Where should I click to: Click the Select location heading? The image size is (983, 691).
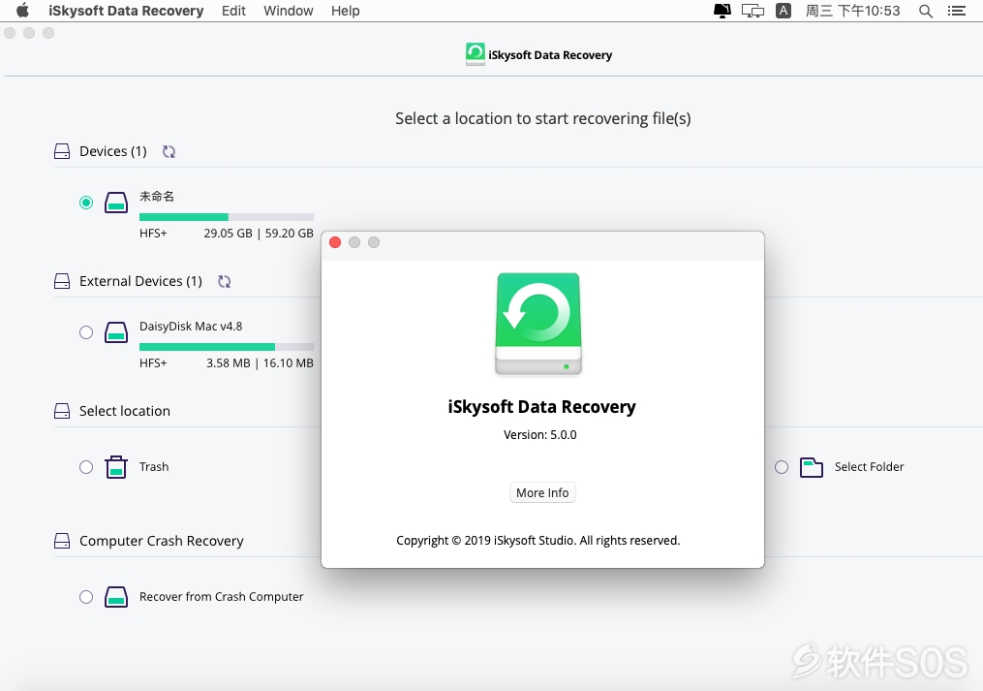(x=125, y=411)
